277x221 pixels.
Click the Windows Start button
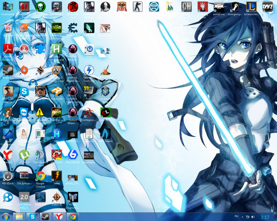click(6, 217)
